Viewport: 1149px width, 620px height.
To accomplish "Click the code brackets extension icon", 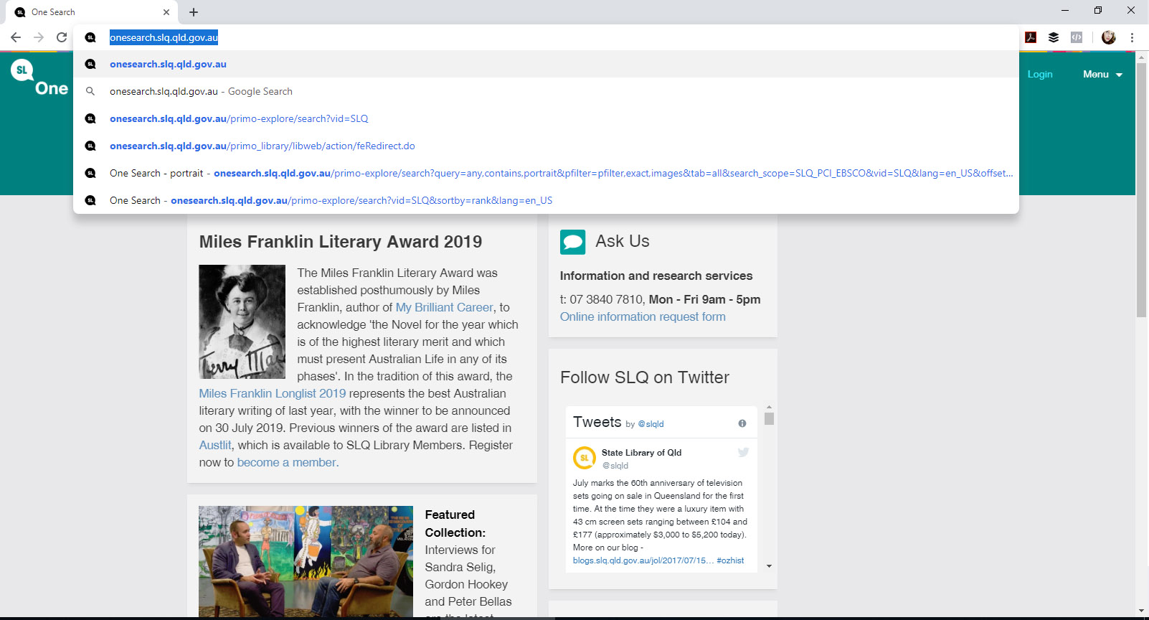I will (1077, 37).
